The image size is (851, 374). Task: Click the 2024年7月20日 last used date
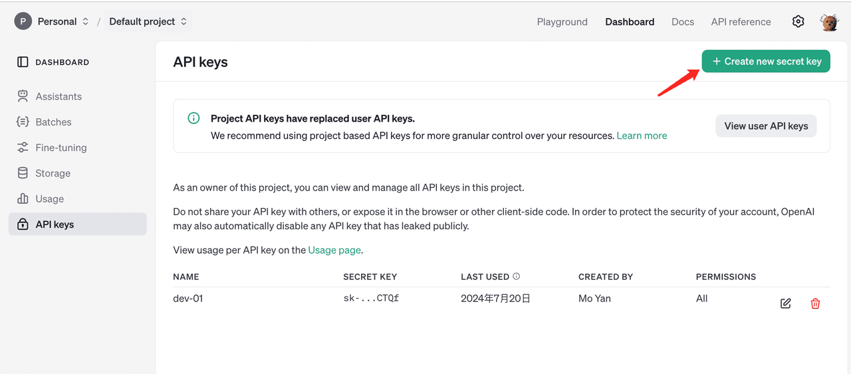point(496,298)
